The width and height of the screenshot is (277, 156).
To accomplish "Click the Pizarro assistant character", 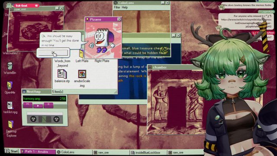I will pyautogui.click(x=102, y=41).
